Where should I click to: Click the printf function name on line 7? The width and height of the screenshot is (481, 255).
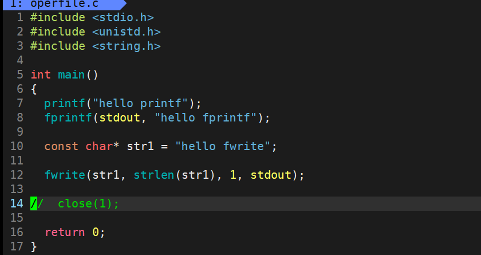64,104
